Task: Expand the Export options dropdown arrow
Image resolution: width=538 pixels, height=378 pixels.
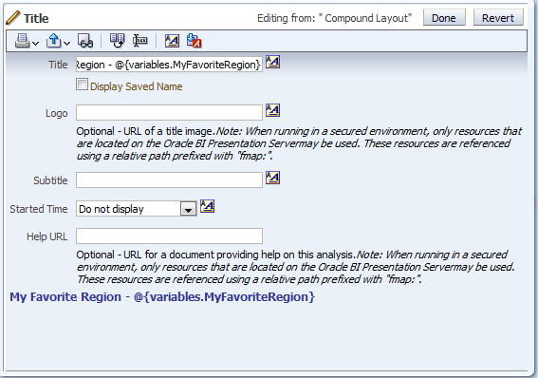Action: [x=67, y=43]
